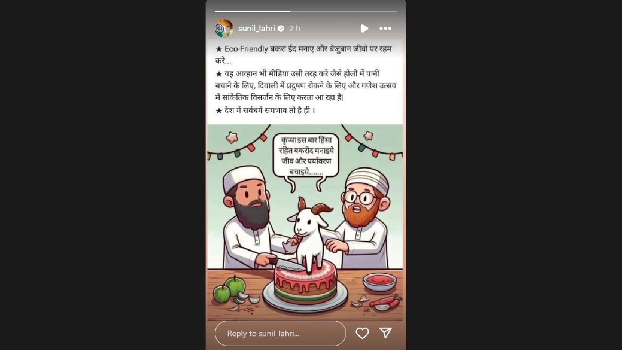Viewport: 622px width, 350px height.
Task: Like the story with the heart icon
Action: [x=362, y=333]
